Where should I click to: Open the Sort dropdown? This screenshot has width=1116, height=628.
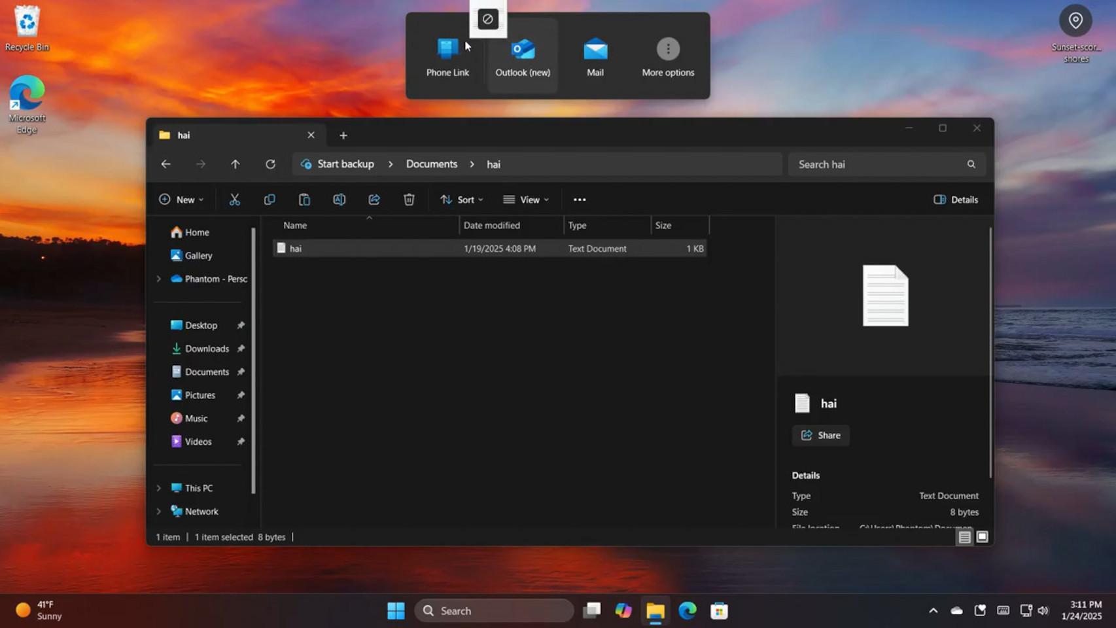(x=461, y=200)
